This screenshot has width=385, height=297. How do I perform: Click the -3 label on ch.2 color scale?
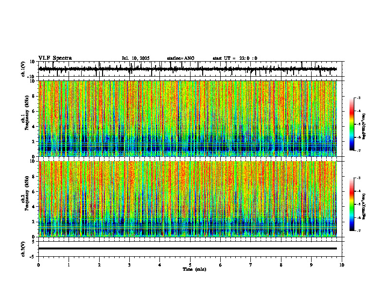[359, 178]
